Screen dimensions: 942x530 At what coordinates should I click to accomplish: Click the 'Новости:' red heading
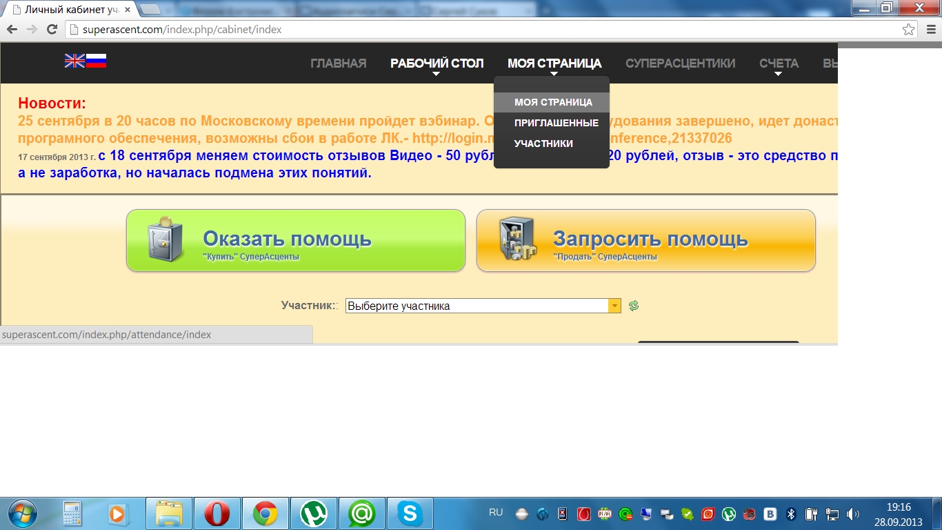tap(52, 104)
